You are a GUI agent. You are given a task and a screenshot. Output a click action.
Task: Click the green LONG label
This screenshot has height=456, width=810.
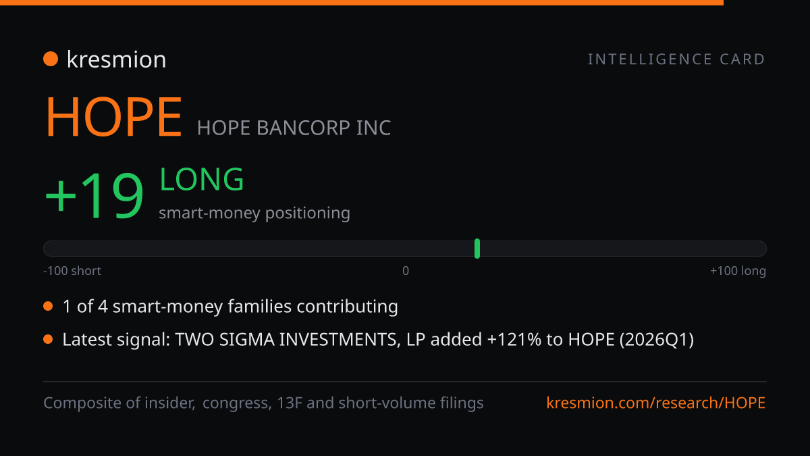point(202,180)
